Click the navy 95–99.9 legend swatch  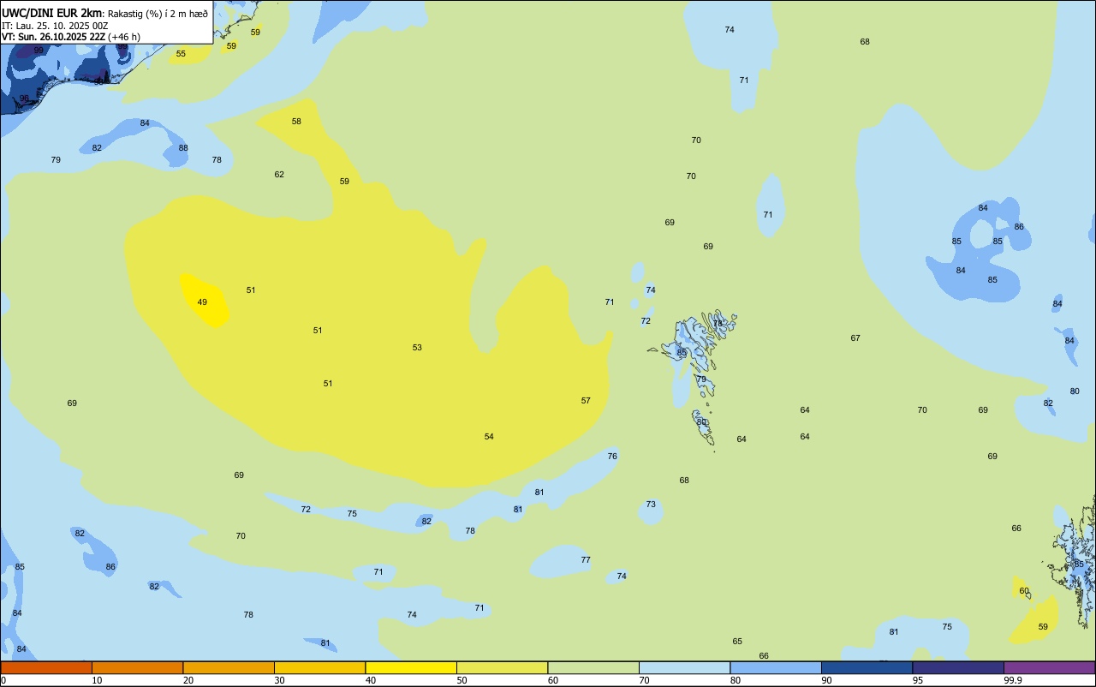pos(958,667)
